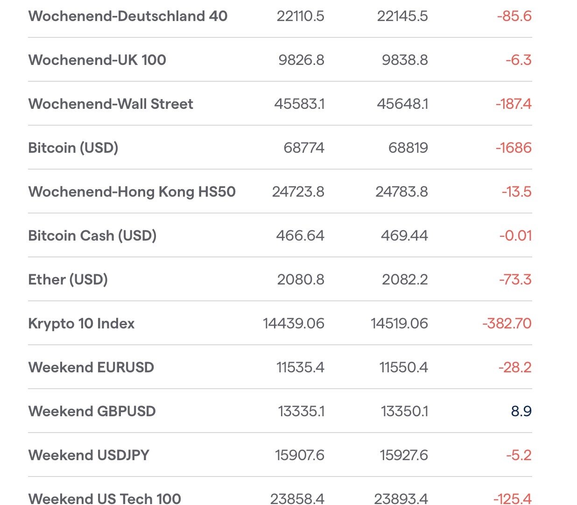Viewport: 577px width, 505px height.
Task: Open Wochenend-Wall Street instrument
Action: (x=111, y=104)
